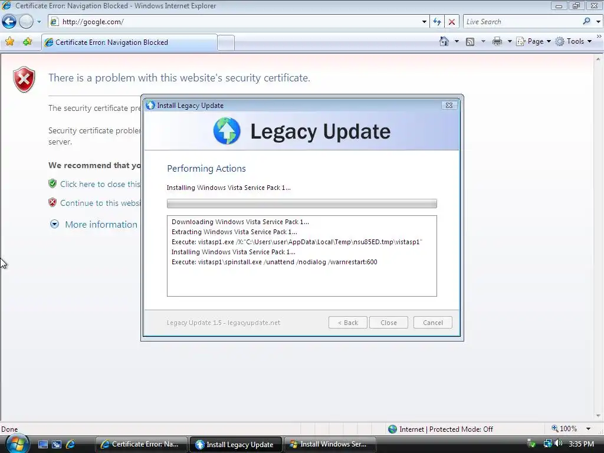Image resolution: width=604 pixels, height=453 pixels.
Task: Run search with the magnifier icon
Action: [x=586, y=22]
